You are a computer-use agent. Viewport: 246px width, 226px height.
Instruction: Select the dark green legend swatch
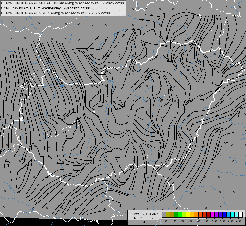coord(176,215)
